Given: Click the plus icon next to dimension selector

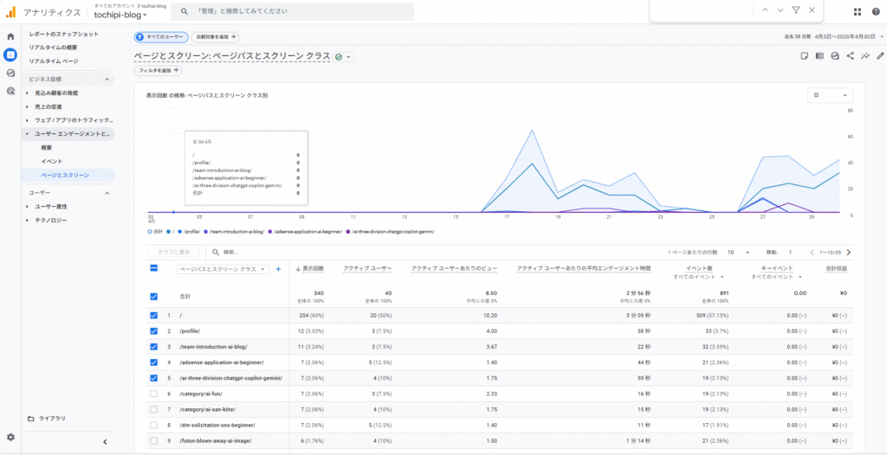Looking at the screenshot, I should pos(278,270).
